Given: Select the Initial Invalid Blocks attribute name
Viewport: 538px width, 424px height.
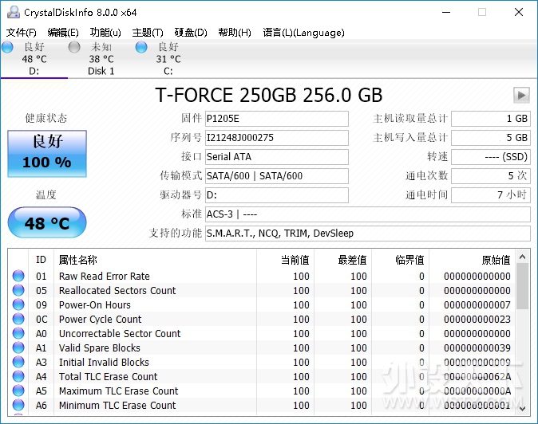Looking at the screenshot, I should (104, 363).
